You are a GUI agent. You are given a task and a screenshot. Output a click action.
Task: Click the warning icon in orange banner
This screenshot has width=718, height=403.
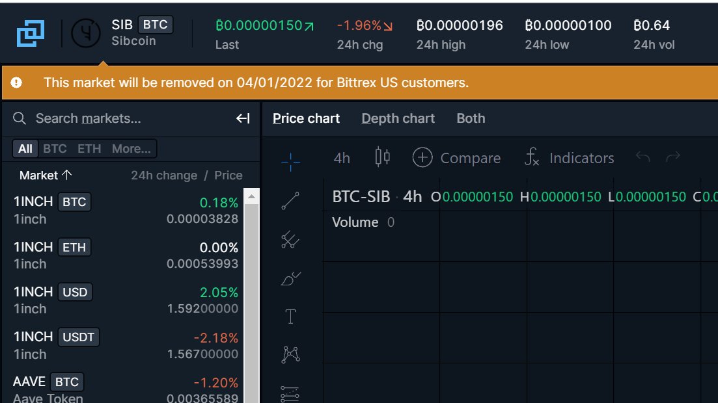click(16, 83)
